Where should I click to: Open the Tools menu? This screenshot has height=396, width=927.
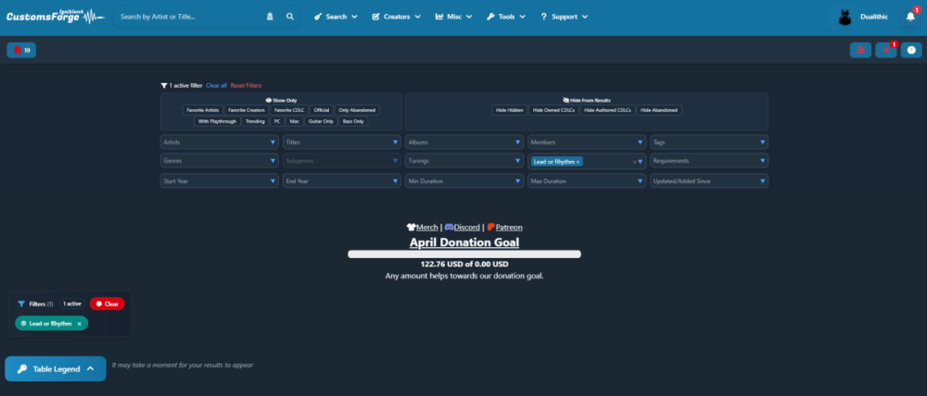(x=506, y=17)
